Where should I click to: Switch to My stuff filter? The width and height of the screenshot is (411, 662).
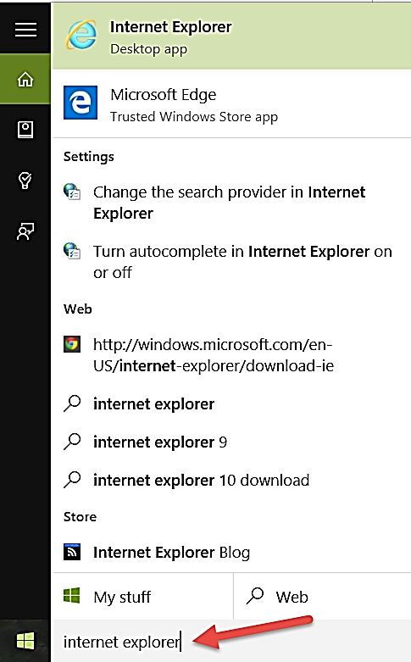pyautogui.click(x=142, y=597)
